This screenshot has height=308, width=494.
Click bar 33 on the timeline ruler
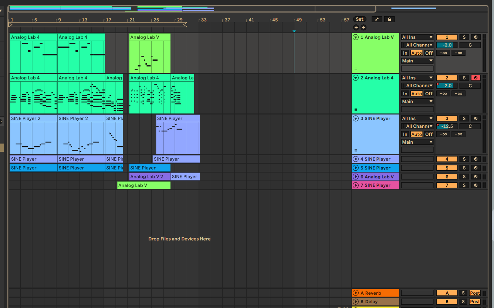tap(204, 20)
